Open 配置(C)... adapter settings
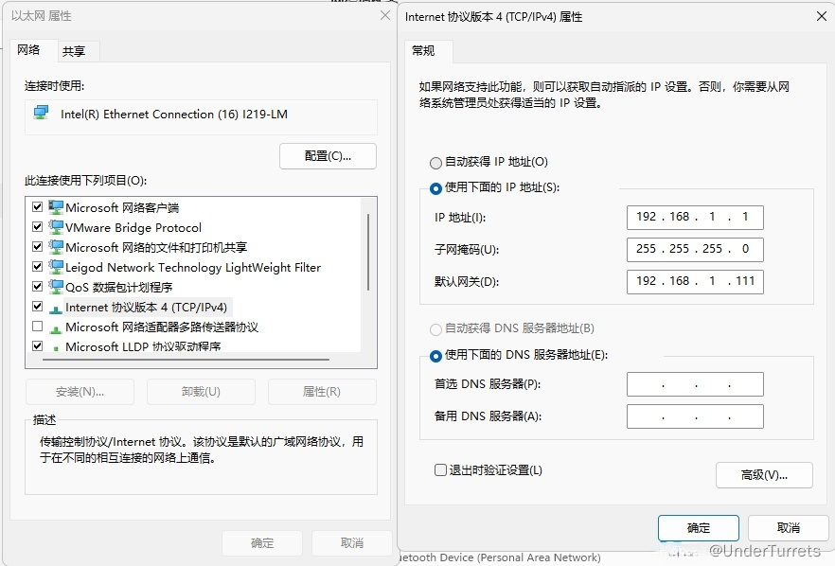The image size is (835, 566). click(328, 156)
